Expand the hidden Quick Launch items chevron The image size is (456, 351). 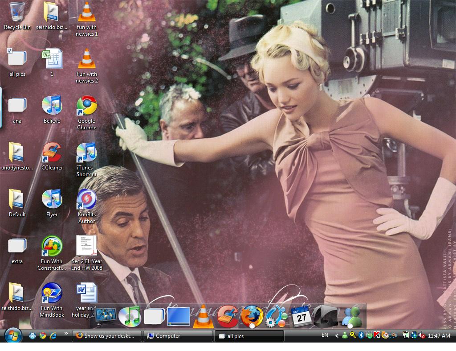(66, 334)
